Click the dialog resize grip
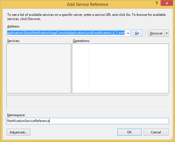Image resolution: width=175 pixels, height=142 pixels. point(171,138)
